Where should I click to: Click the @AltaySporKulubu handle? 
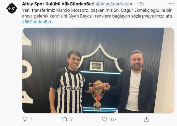coord(115,4)
